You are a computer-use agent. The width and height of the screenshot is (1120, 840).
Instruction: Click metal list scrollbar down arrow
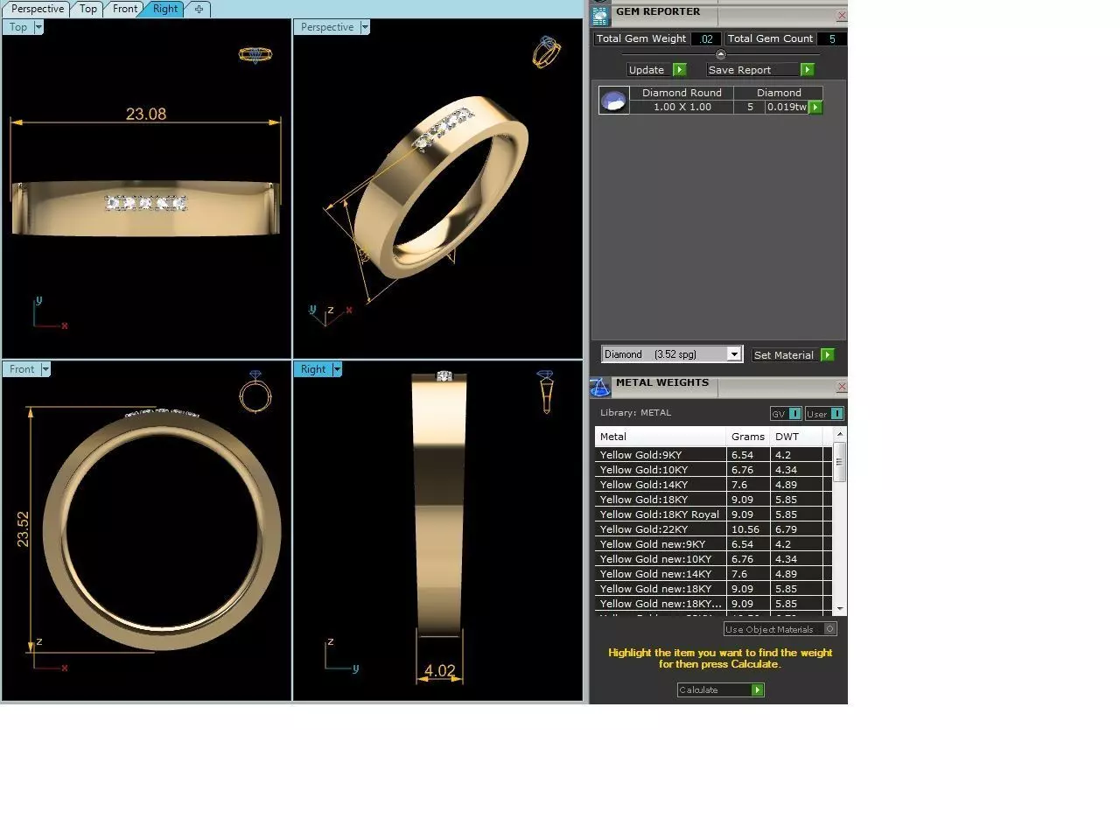[x=840, y=608]
